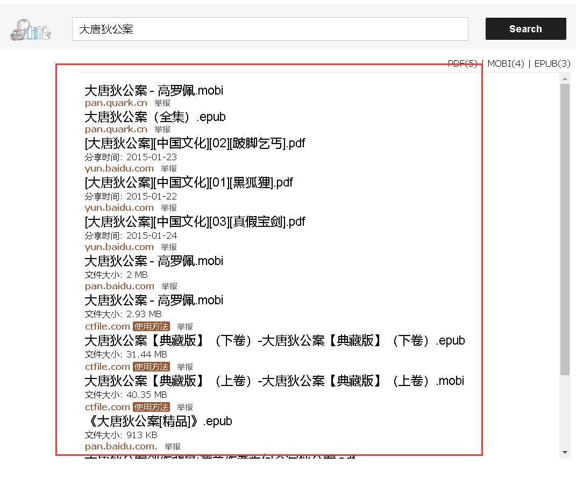Visit the yun.baidu.com link under 真假宝剑

point(119,246)
